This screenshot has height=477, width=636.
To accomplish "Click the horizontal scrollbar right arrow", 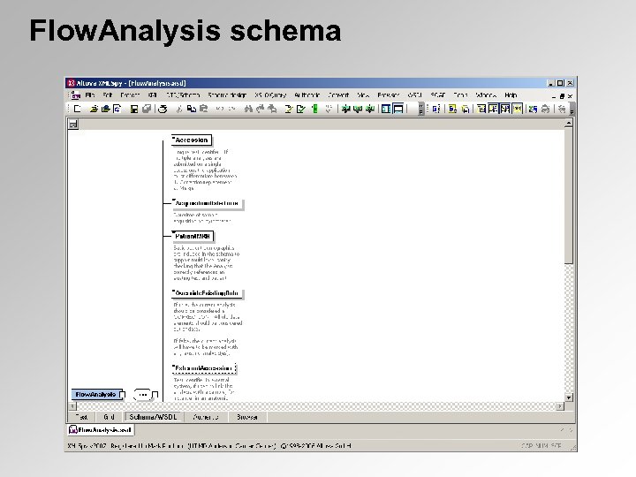I will point(560,406).
